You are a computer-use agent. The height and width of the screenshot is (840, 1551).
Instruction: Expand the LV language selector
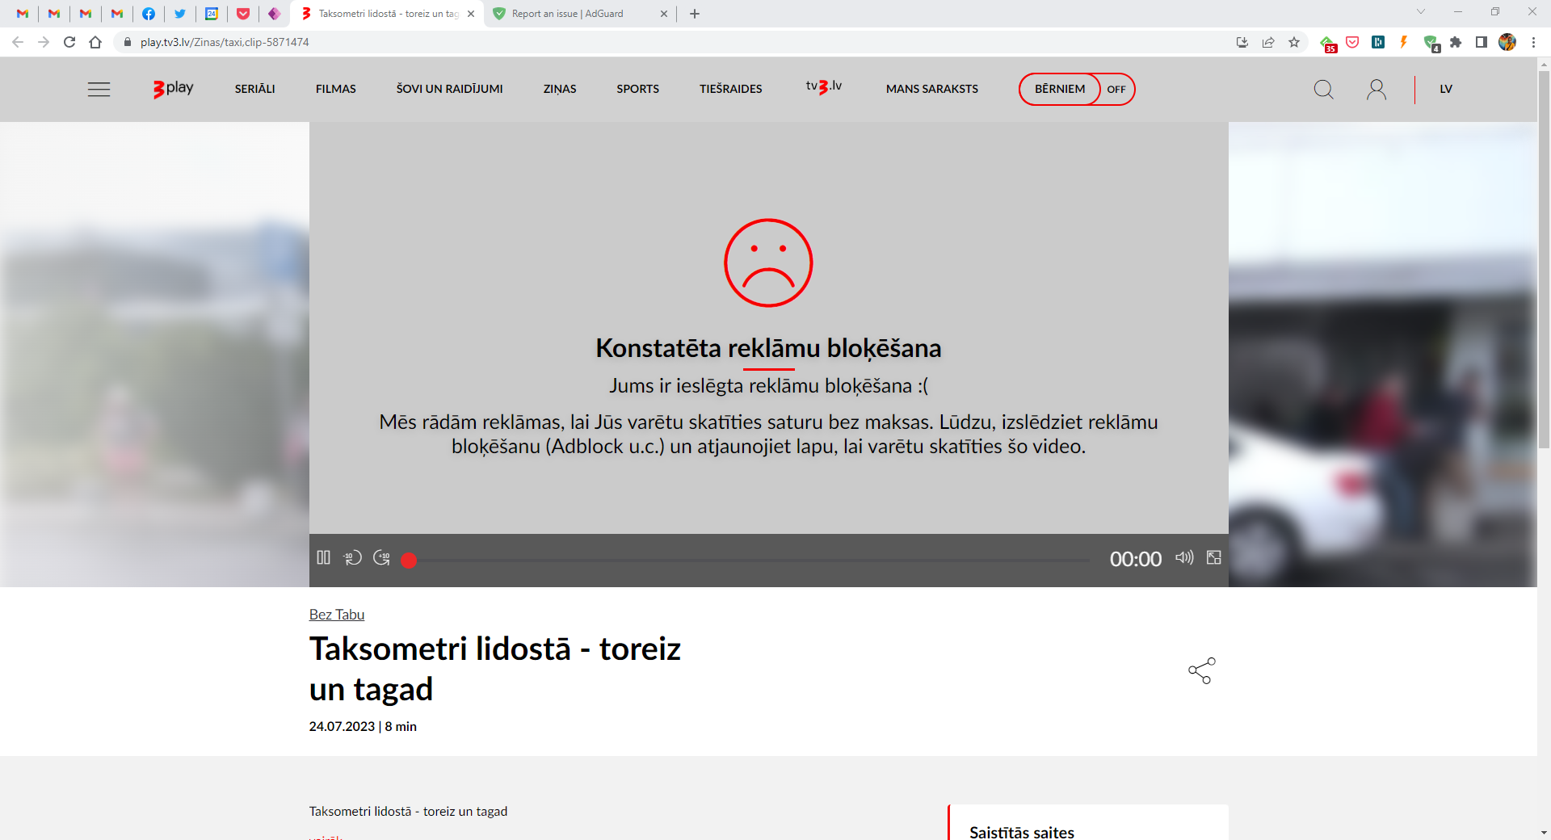click(x=1446, y=89)
